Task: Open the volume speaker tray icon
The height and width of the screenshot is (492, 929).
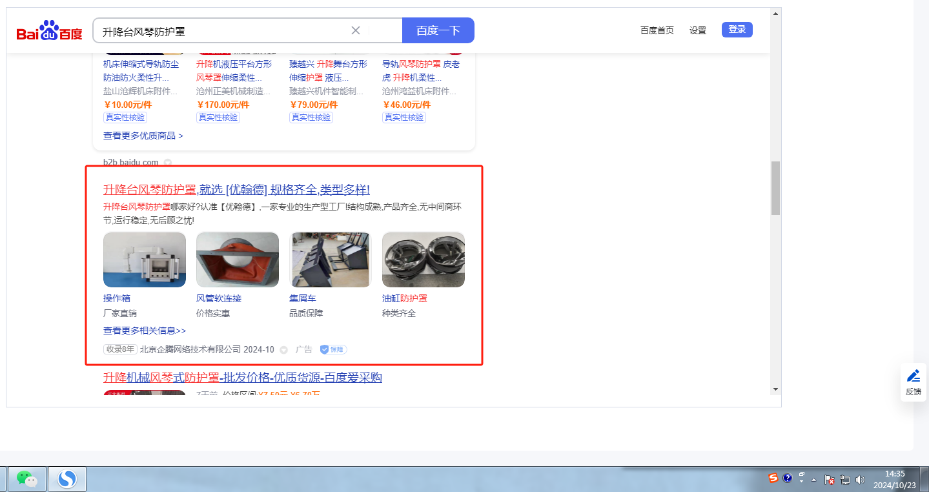Action: 859,480
